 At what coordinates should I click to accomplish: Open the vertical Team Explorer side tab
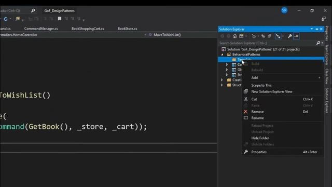pyautogui.click(x=327, y=55)
